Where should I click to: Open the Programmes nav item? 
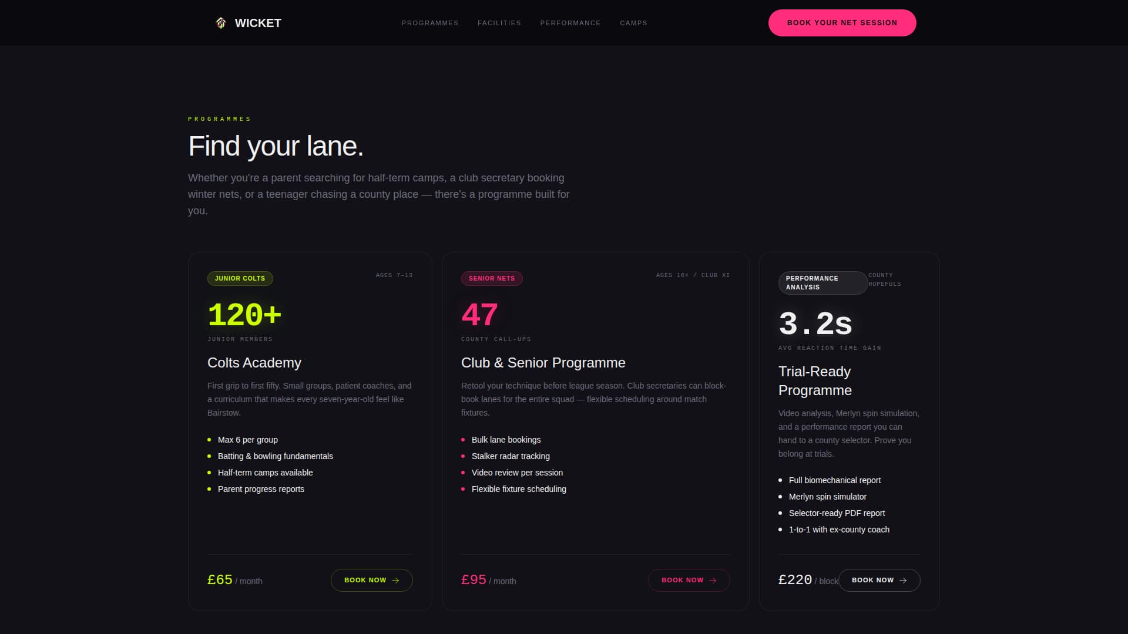[x=430, y=23]
